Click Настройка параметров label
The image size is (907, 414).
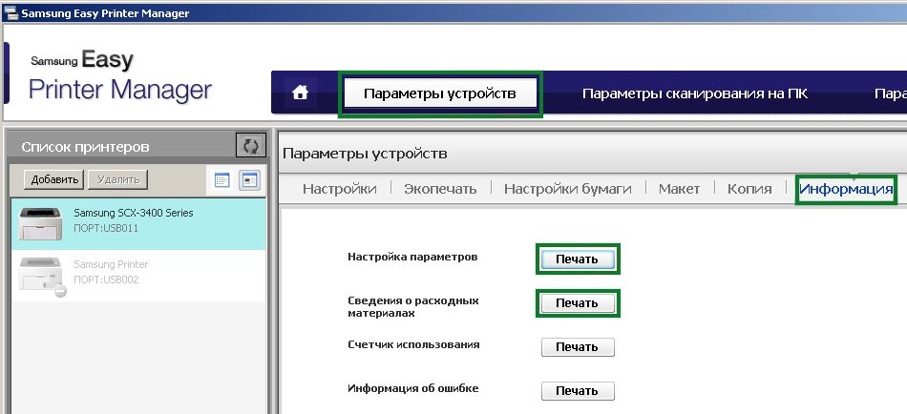tap(412, 257)
